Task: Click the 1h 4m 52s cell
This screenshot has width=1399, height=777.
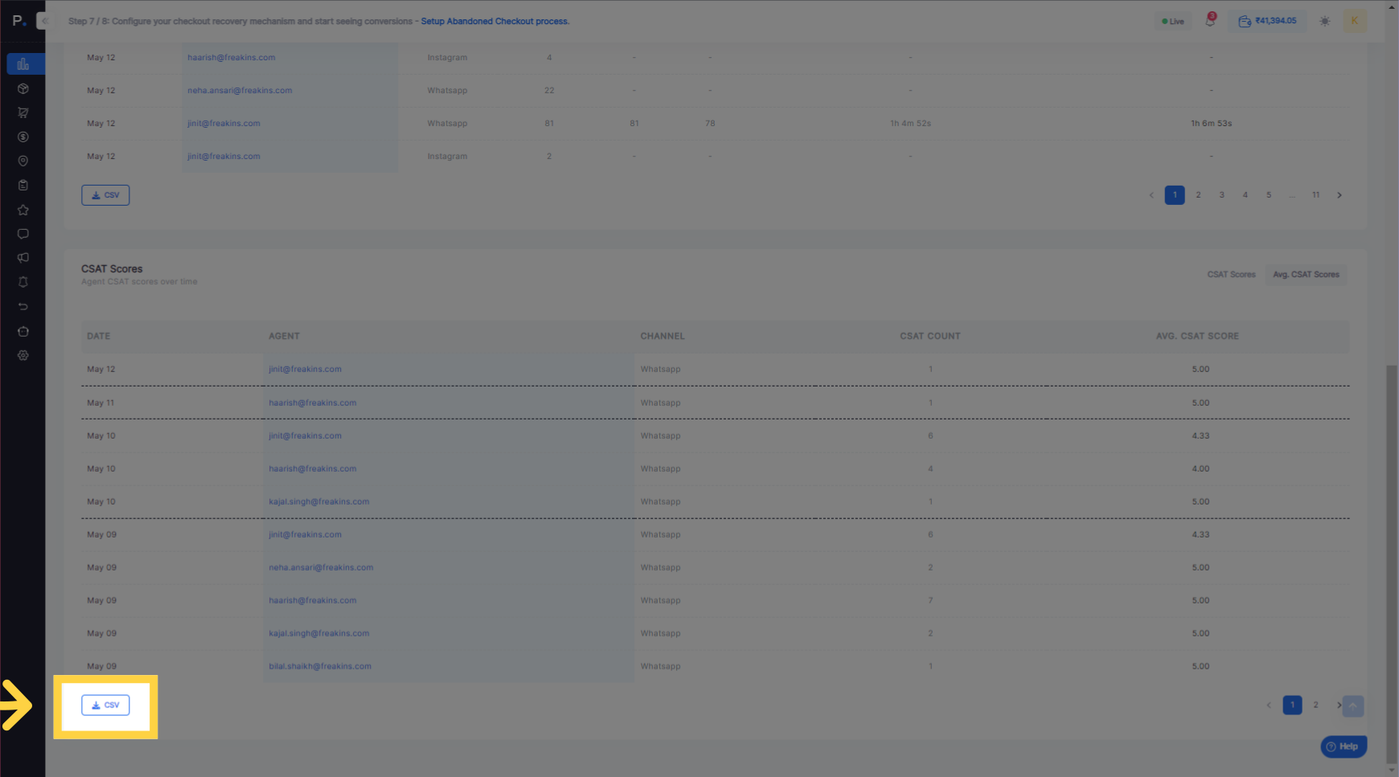Action: [x=910, y=124]
